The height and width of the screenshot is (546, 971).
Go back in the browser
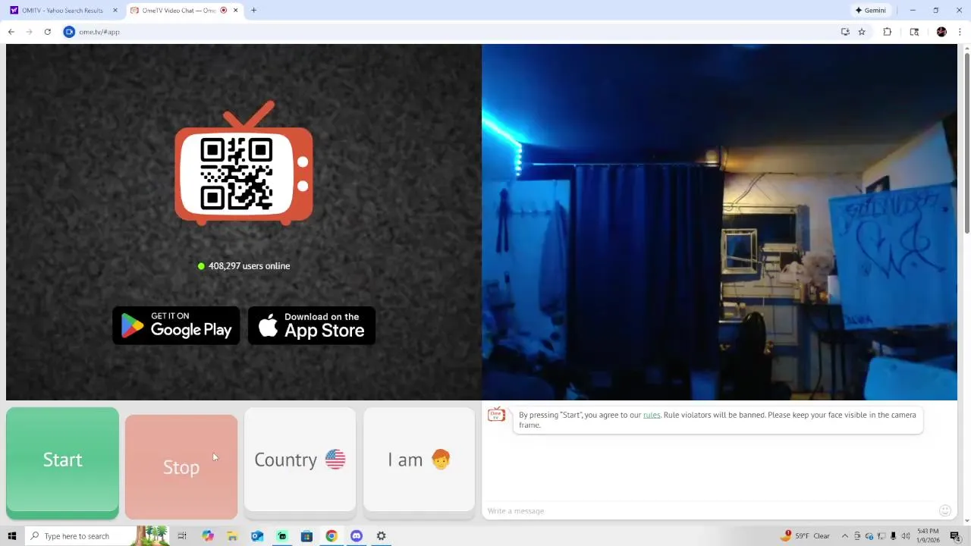click(x=11, y=32)
